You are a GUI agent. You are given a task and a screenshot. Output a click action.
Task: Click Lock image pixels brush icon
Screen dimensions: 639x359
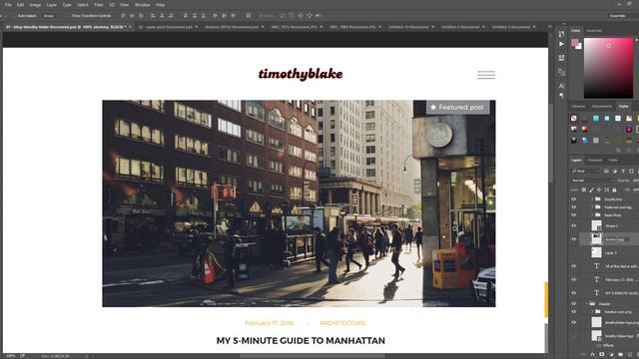pos(591,189)
